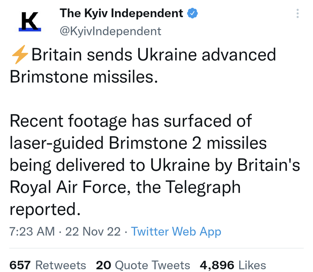Open The Kyiv Independent profile avatar

[30, 21]
